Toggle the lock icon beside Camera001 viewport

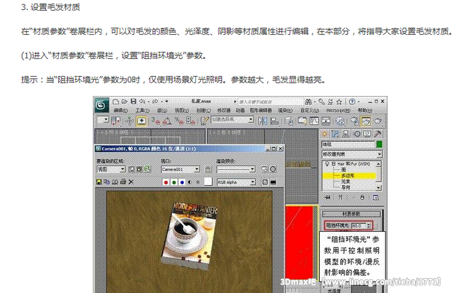[208, 169]
